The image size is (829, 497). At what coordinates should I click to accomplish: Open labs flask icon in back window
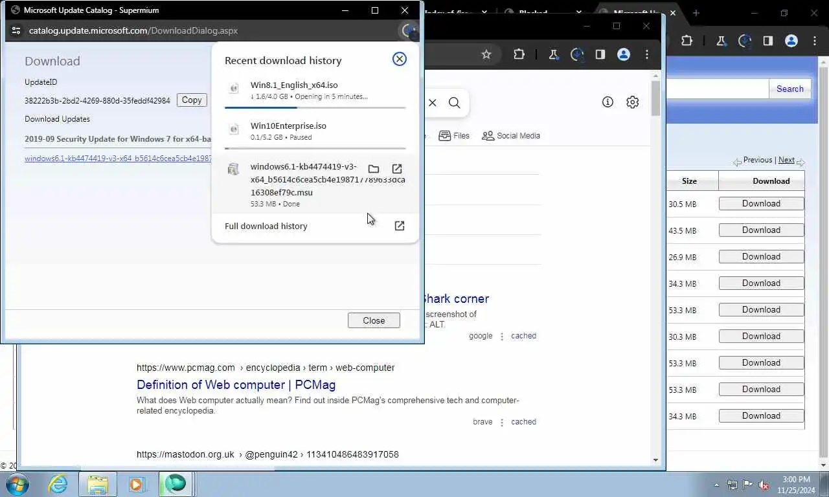click(x=721, y=41)
